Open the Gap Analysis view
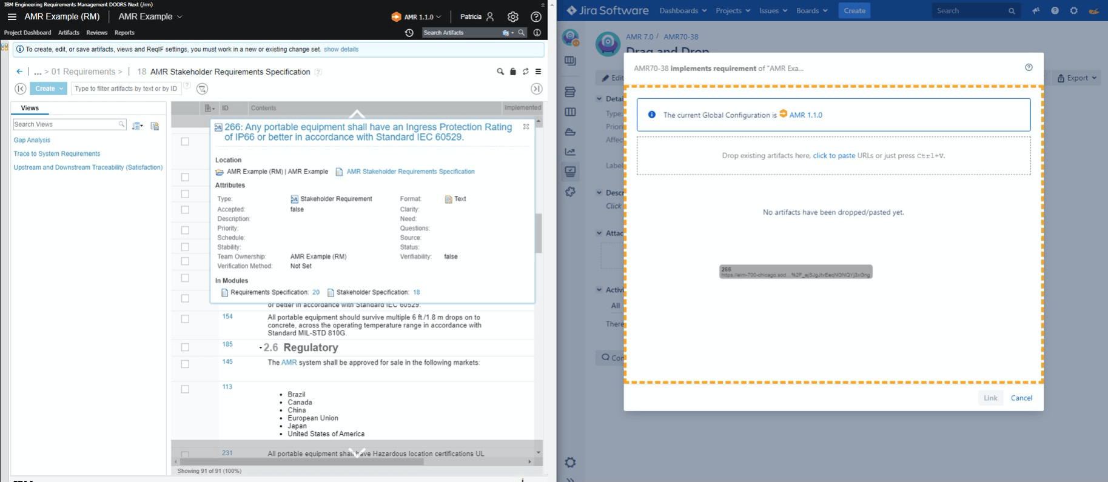Viewport: 1108px width, 482px height. [x=32, y=140]
